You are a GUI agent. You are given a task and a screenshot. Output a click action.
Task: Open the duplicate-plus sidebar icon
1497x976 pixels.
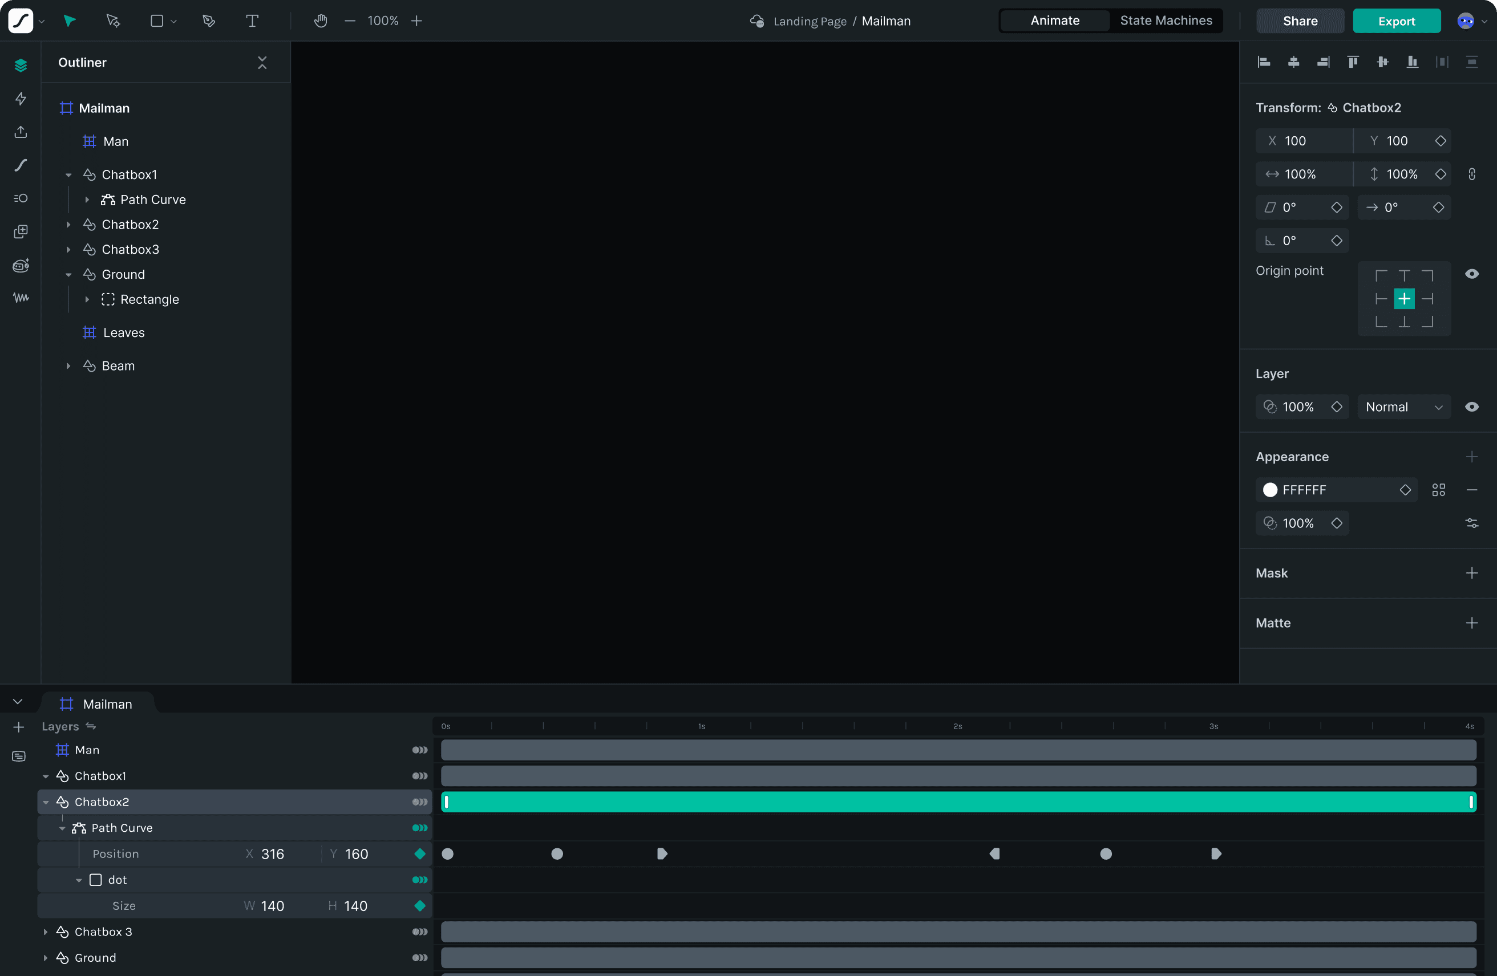pos(21,231)
